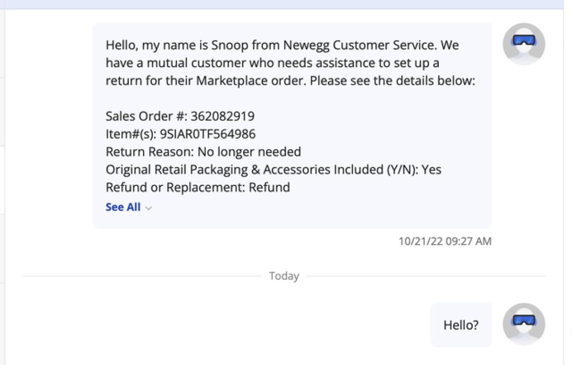
Task: Expand the full message via "See All"
Action: tap(123, 207)
